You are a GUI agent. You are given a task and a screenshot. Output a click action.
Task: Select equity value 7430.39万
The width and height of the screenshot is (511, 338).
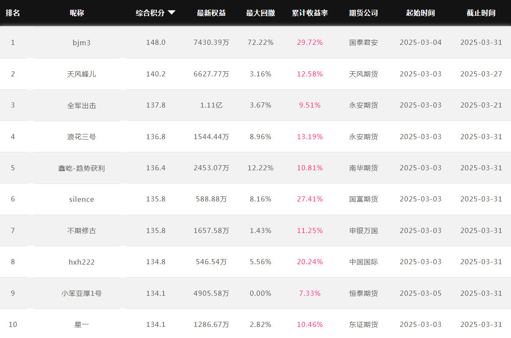(211, 42)
